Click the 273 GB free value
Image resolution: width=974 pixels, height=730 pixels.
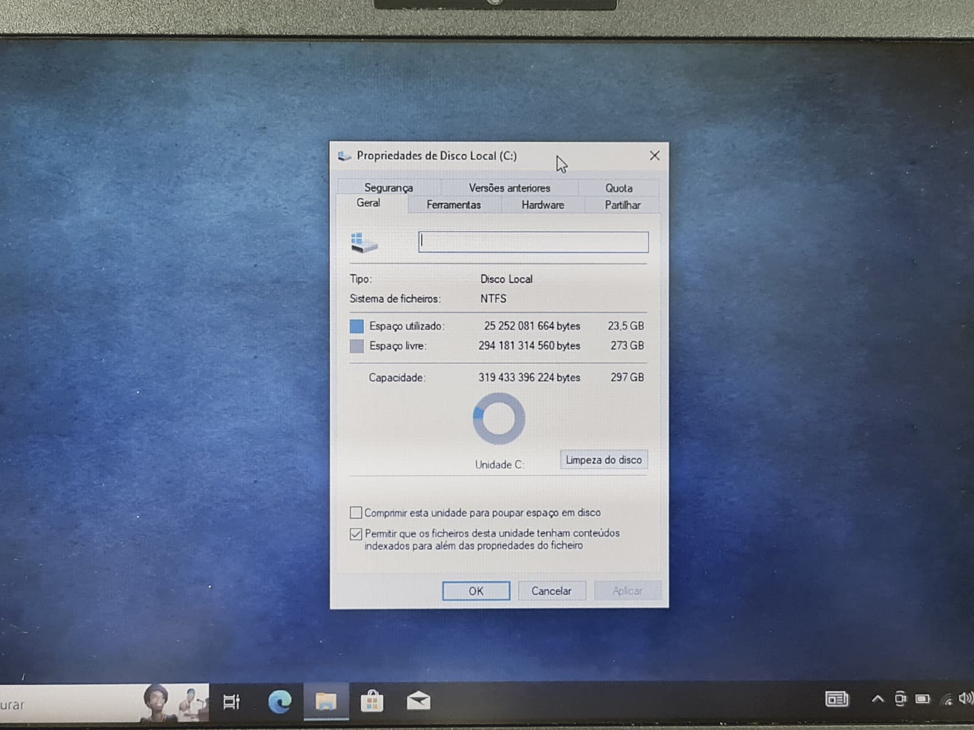pyautogui.click(x=627, y=346)
